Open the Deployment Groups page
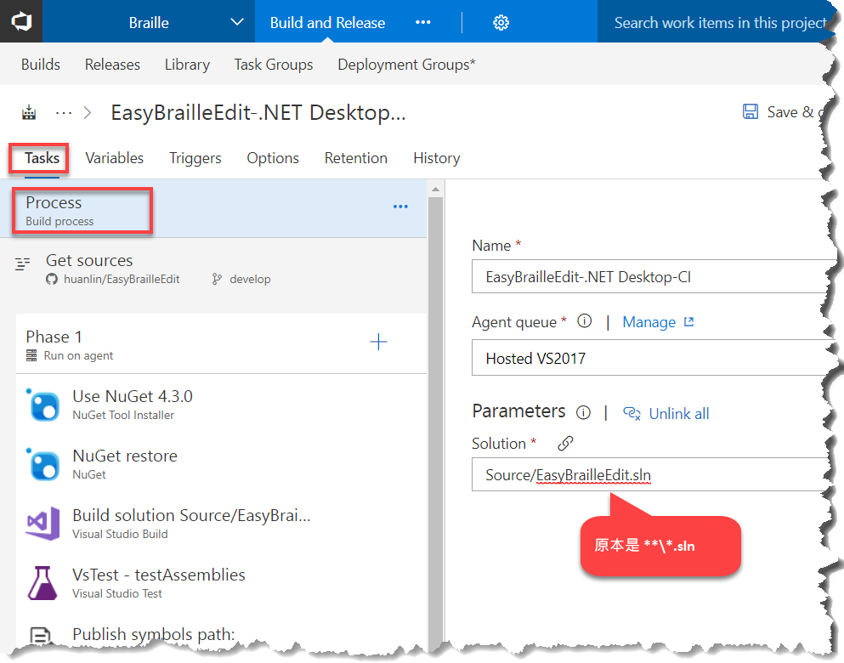This screenshot has width=844, height=663. pos(406,65)
